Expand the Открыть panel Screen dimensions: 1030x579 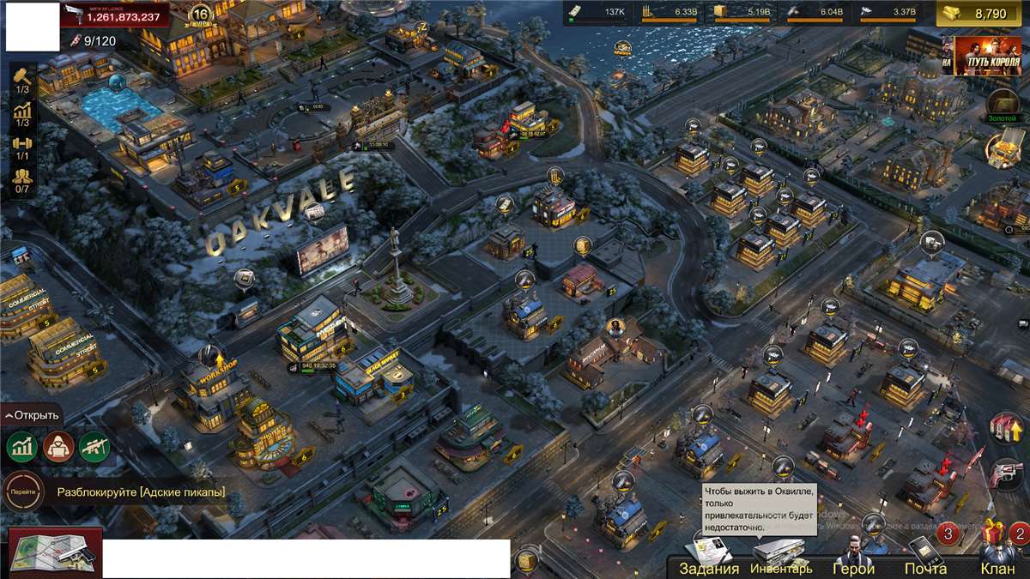coord(33,416)
